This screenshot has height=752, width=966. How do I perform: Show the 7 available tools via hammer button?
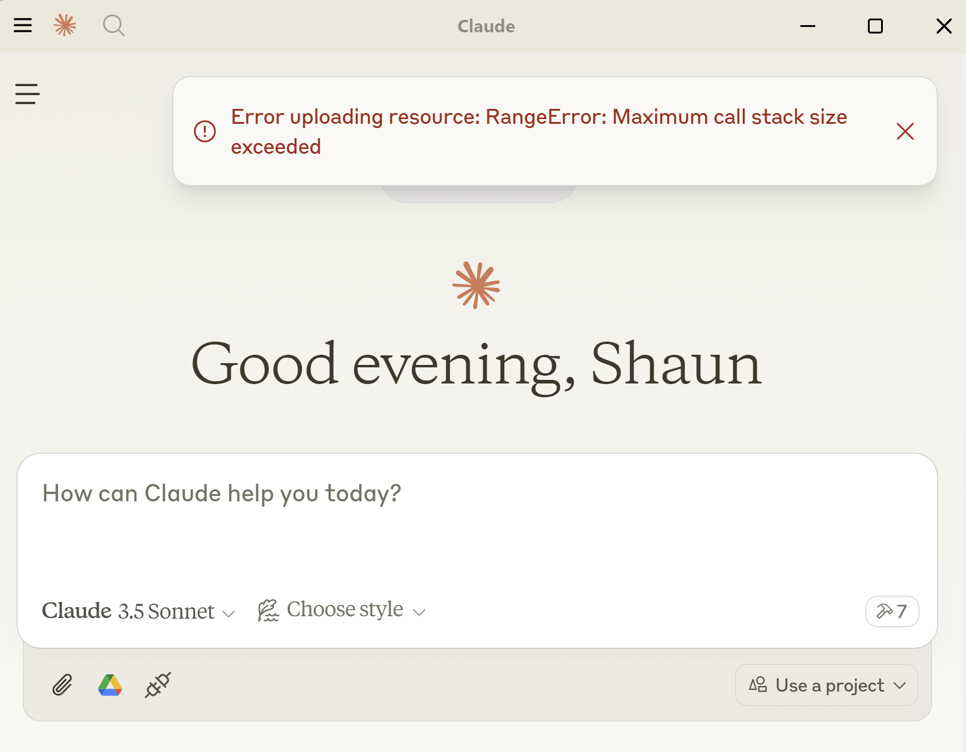click(x=892, y=611)
